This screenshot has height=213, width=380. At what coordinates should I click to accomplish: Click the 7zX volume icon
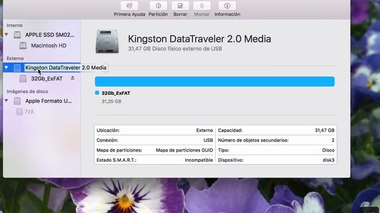point(20,112)
